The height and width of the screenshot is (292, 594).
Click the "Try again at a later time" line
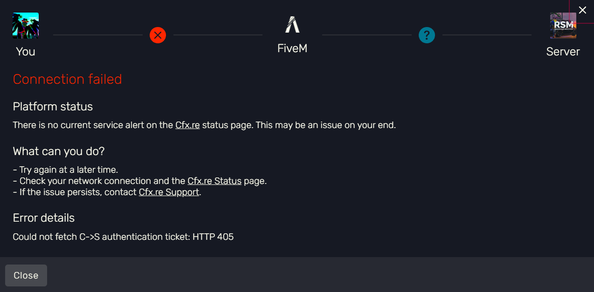tap(65, 170)
